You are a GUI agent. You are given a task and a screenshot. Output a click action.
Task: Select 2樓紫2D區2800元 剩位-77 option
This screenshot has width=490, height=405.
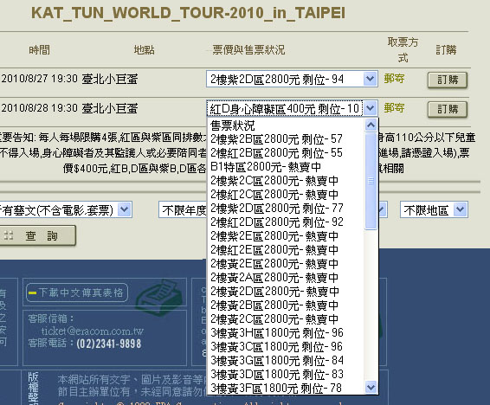click(286, 208)
